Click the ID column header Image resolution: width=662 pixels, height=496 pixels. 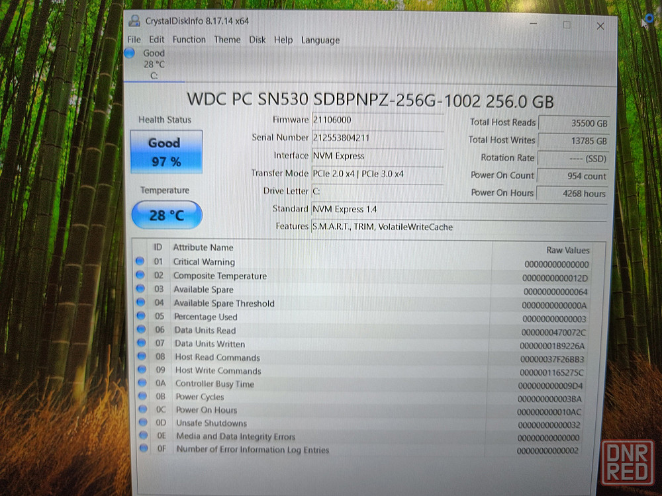click(158, 247)
